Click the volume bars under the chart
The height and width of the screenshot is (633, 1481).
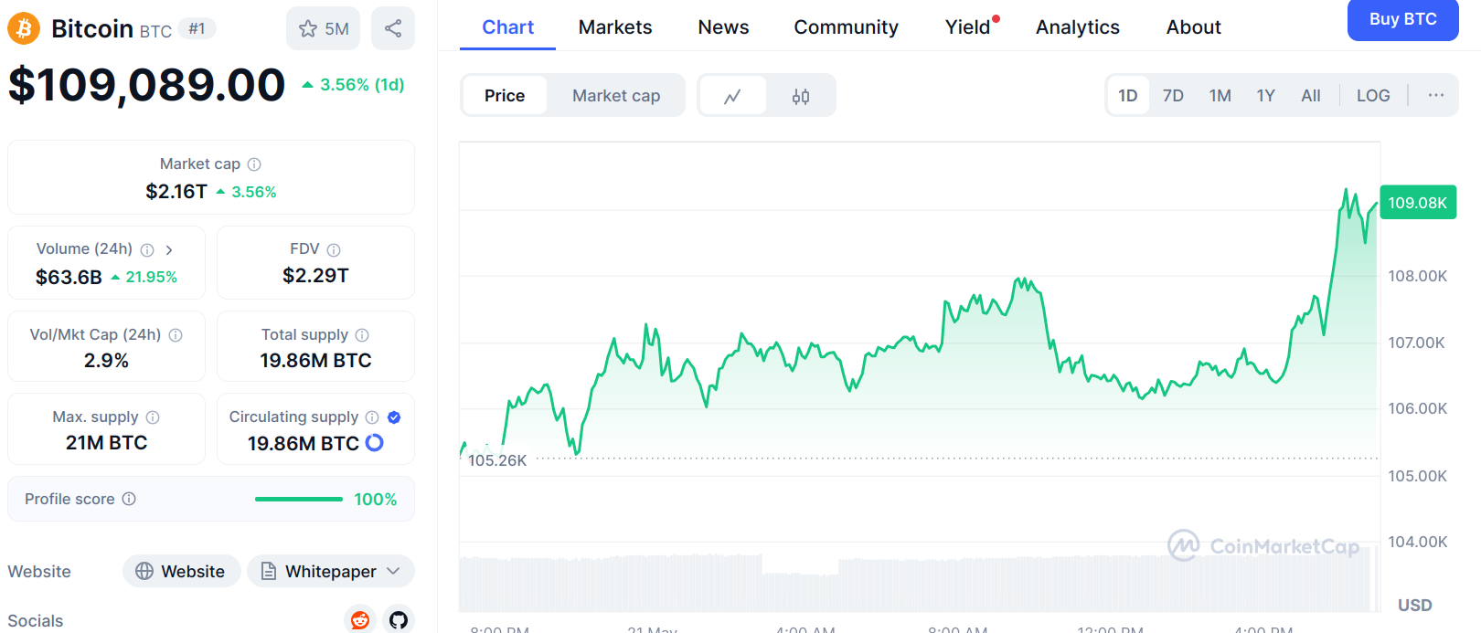(x=919, y=583)
